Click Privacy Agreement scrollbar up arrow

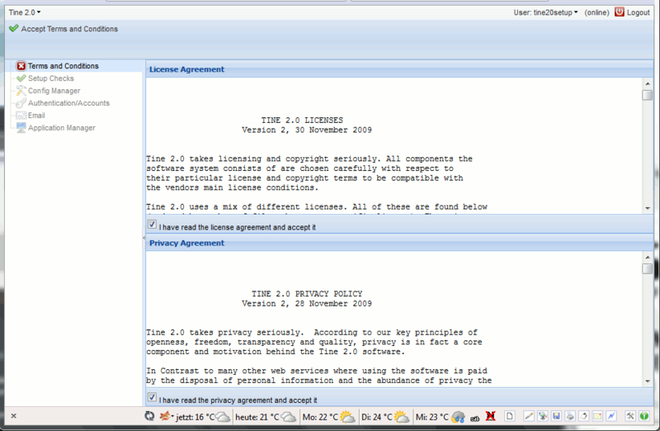pos(648,257)
